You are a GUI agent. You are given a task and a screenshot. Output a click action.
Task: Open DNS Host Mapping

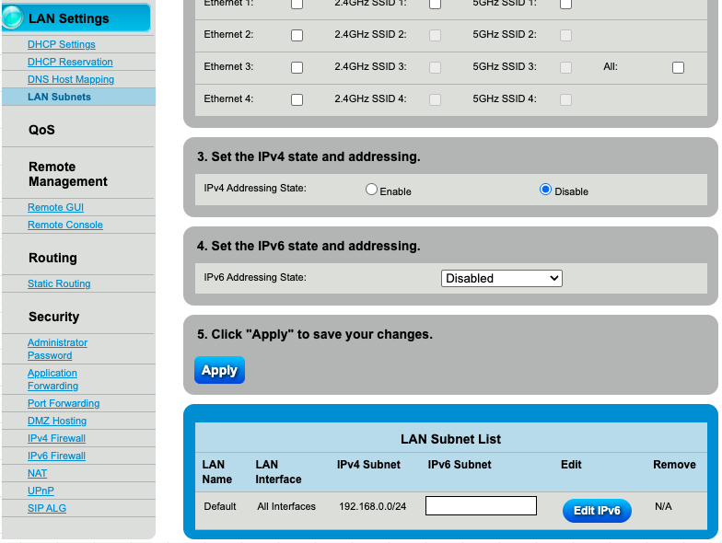tap(71, 79)
